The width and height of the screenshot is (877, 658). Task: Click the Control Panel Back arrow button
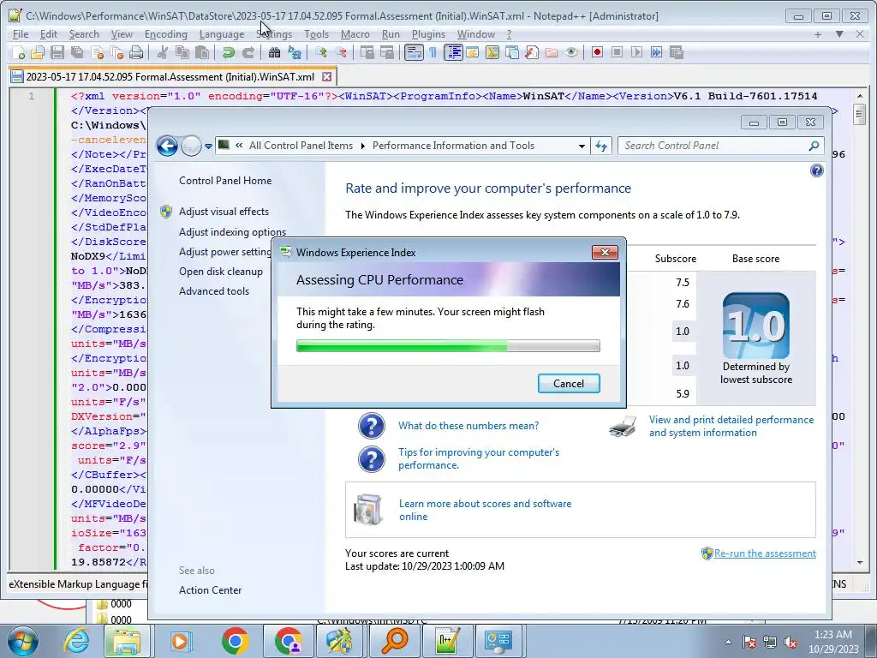[167, 146]
